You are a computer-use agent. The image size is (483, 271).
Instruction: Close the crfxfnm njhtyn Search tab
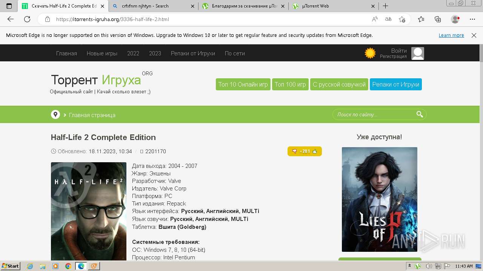pyautogui.click(x=192, y=6)
